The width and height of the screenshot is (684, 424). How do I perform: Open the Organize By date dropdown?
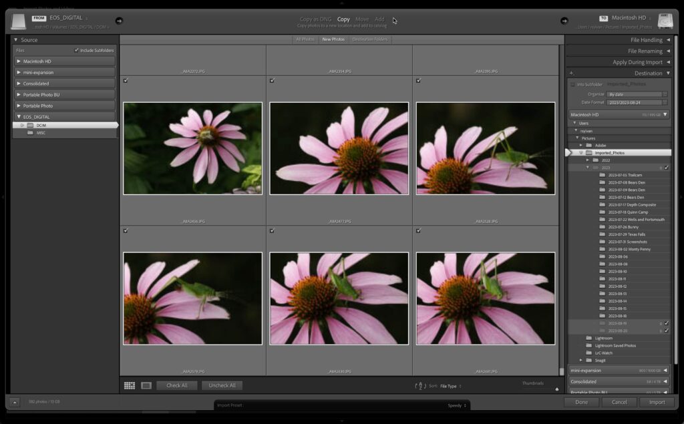638,94
